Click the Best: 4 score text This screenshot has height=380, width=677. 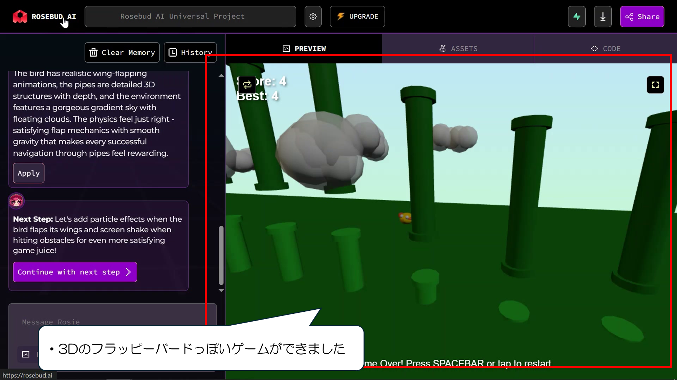(258, 96)
